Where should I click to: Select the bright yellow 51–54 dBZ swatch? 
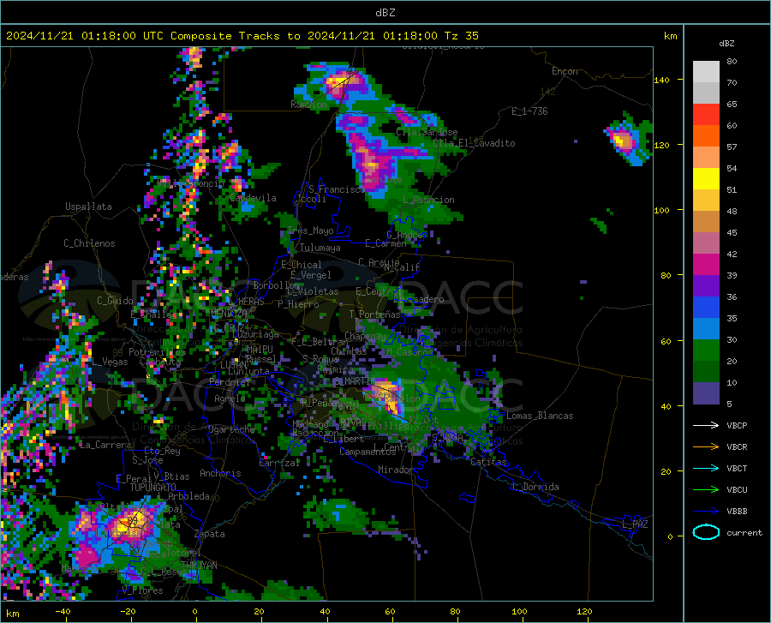click(706, 179)
